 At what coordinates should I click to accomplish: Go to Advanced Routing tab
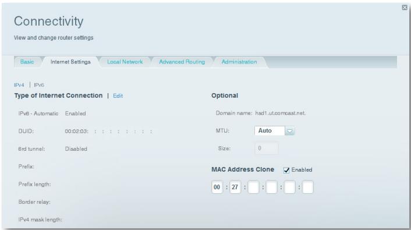[182, 62]
